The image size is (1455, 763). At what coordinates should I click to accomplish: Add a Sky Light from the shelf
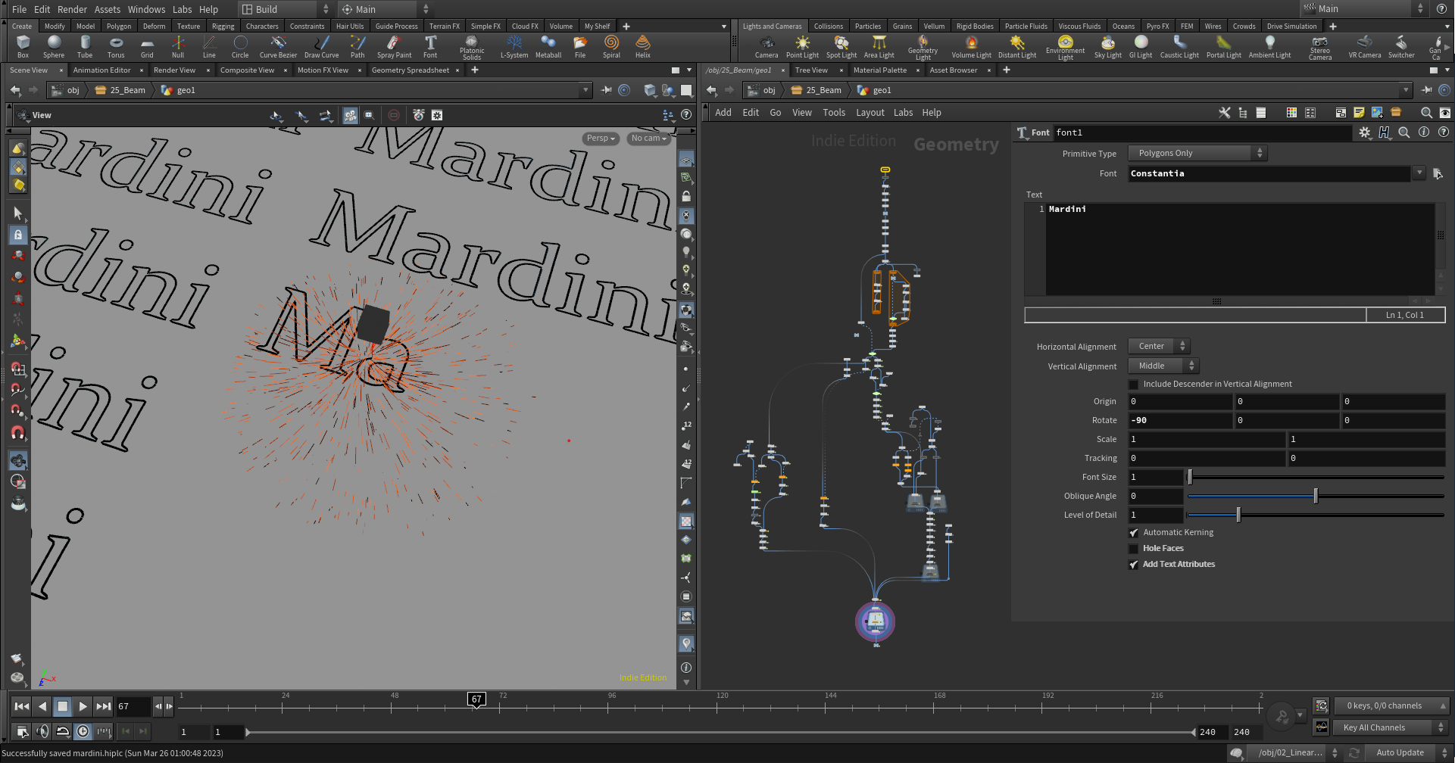[x=1108, y=47]
